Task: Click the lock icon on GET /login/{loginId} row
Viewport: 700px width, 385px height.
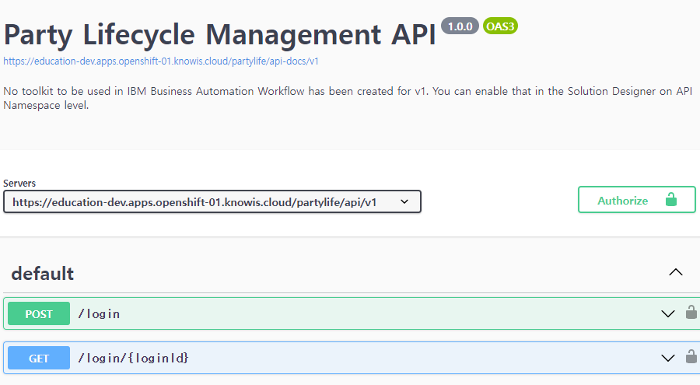Action: click(x=691, y=356)
